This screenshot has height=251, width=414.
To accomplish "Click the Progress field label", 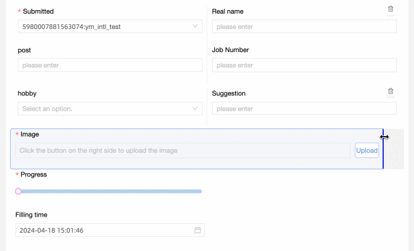I will pyautogui.click(x=34, y=175).
